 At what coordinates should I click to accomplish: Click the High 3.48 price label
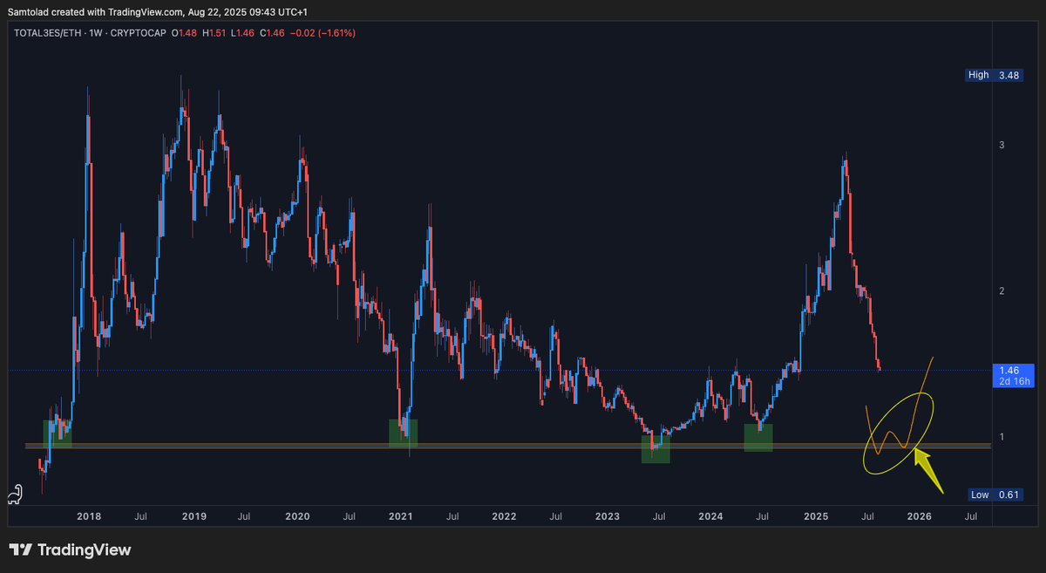point(994,75)
